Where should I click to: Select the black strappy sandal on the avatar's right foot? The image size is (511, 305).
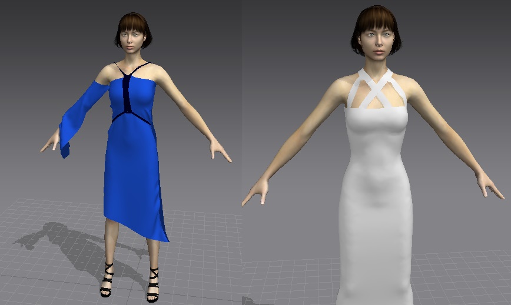coord(107,280)
